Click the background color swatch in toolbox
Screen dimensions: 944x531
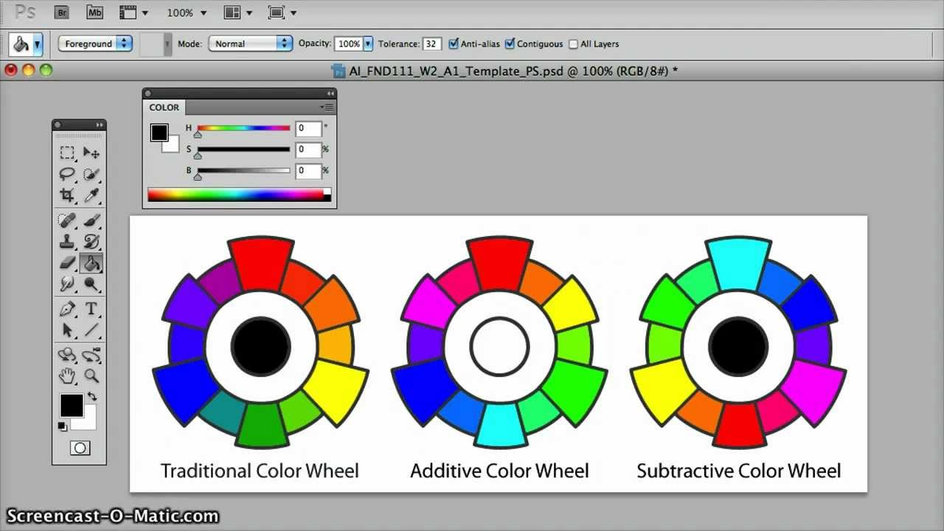[89, 423]
